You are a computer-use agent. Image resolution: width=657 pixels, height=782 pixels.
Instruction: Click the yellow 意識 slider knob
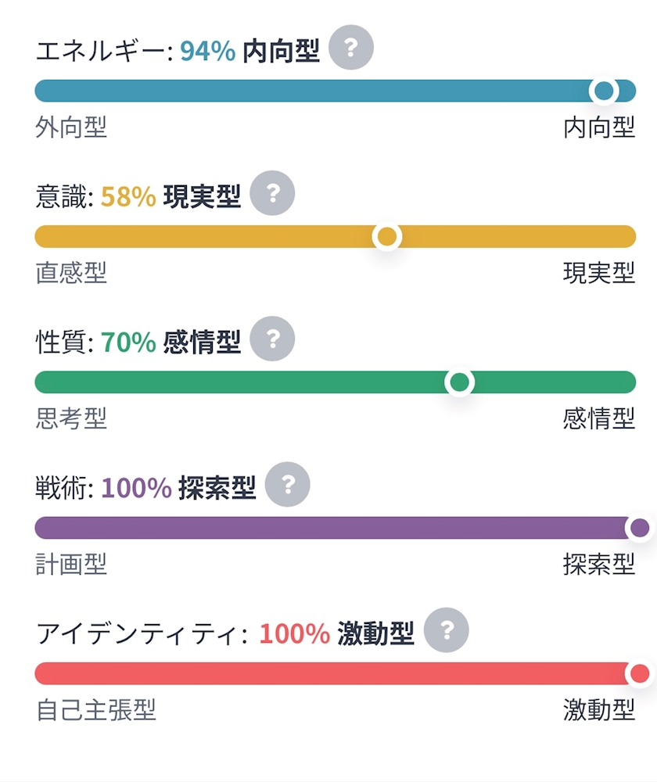387,236
